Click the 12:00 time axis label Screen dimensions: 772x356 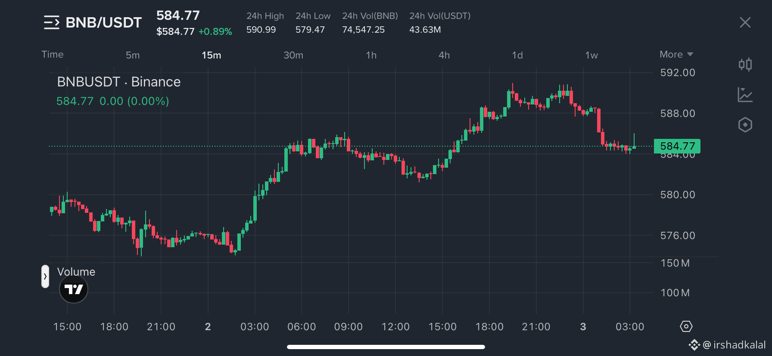[395, 327]
